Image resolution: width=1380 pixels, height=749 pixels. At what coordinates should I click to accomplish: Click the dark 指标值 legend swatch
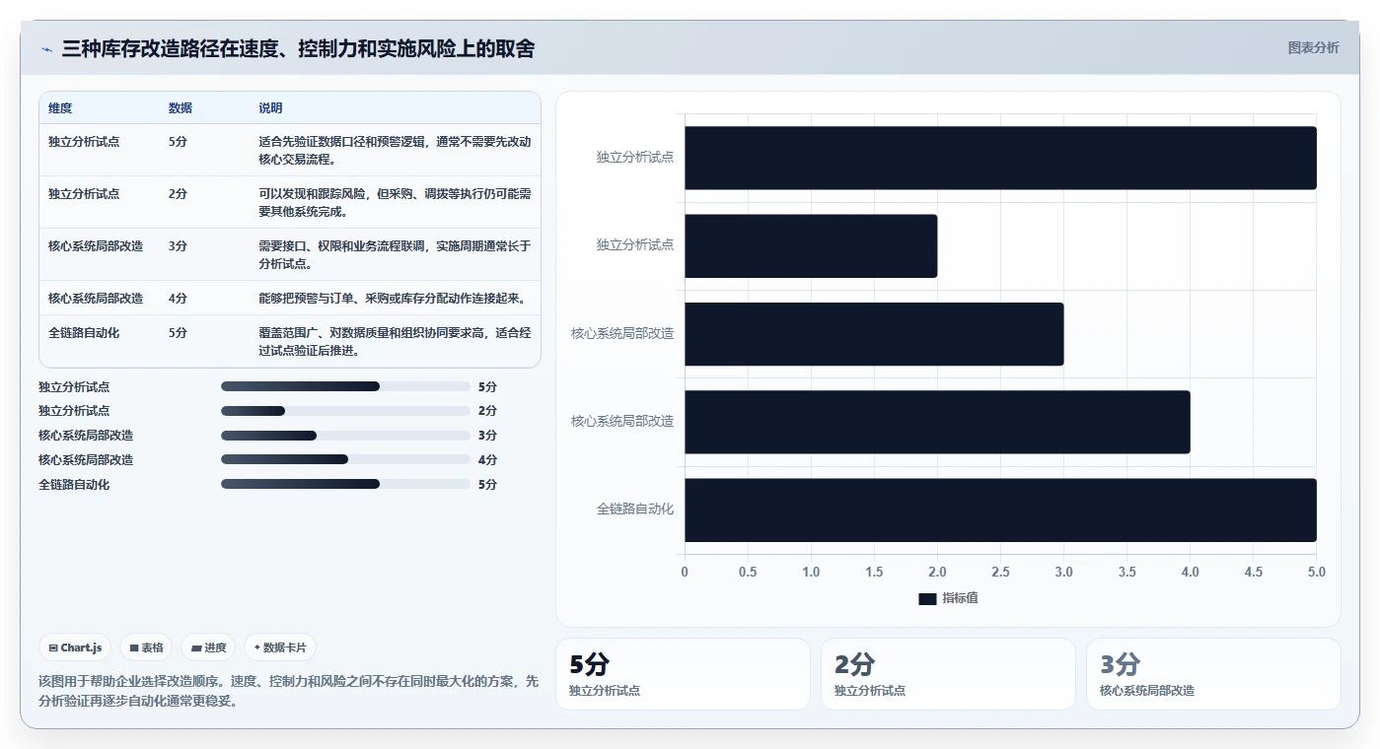click(x=927, y=598)
